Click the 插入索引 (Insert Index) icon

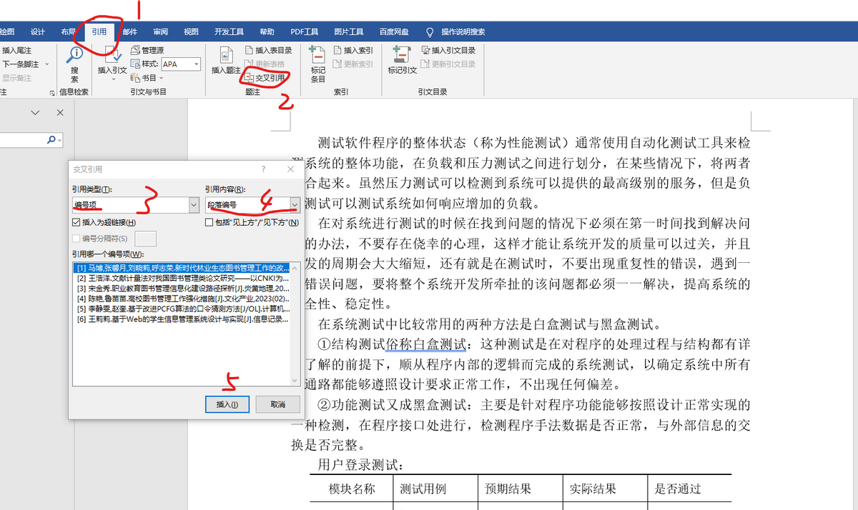[x=353, y=50]
